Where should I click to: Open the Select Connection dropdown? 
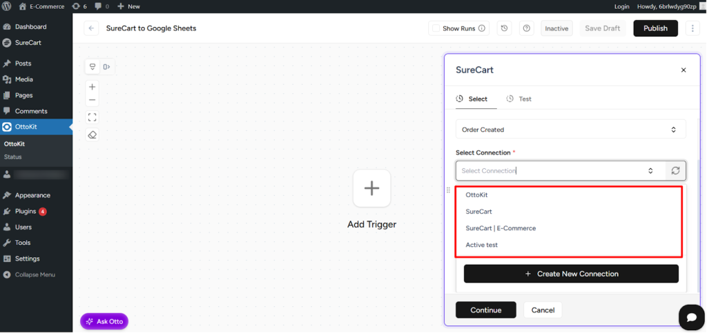pyautogui.click(x=560, y=171)
